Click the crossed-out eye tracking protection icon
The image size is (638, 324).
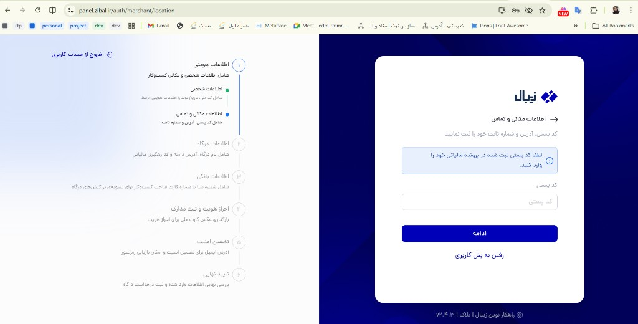click(x=528, y=11)
